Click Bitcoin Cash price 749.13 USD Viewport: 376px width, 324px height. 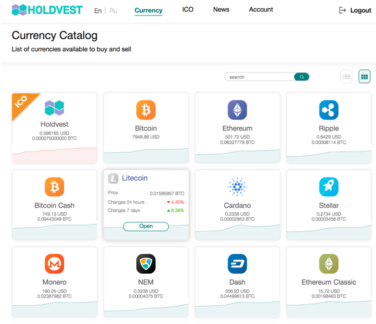point(54,214)
